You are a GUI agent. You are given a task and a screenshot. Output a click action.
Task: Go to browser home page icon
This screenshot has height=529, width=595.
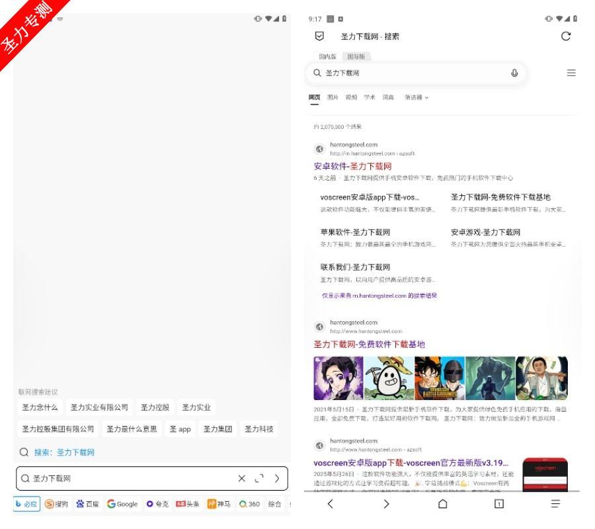click(x=442, y=504)
